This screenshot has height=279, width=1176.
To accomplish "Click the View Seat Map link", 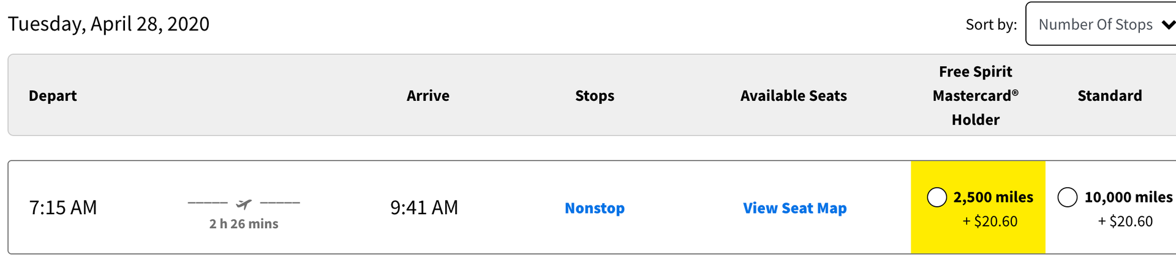I will point(794,208).
